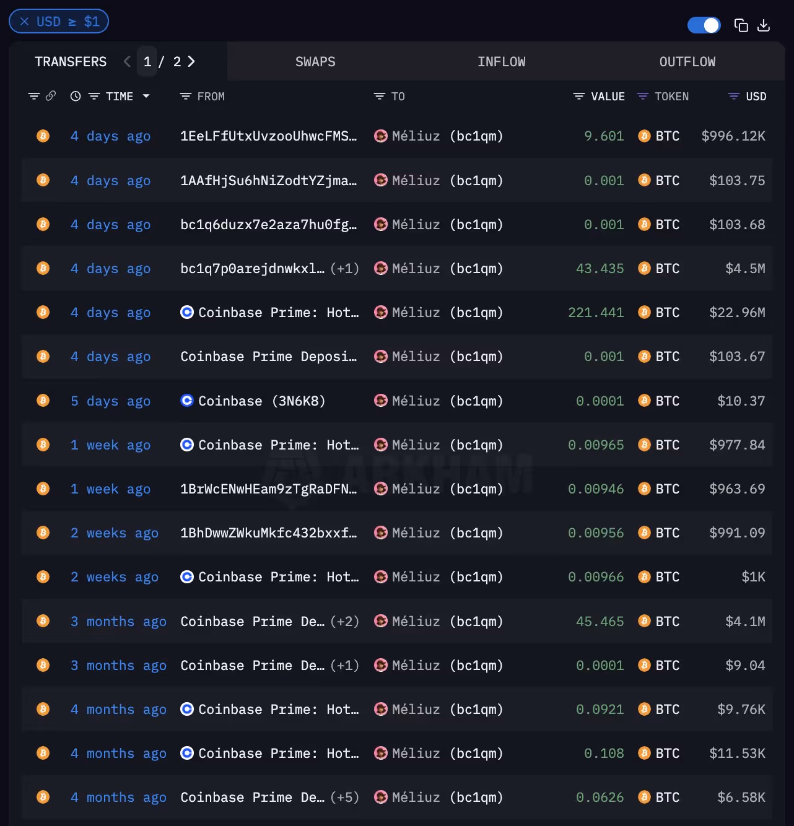Click the Méliuz avatar icon in the top row

click(381, 136)
